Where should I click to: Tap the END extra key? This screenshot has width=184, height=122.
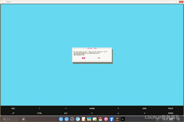coord(144,109)
